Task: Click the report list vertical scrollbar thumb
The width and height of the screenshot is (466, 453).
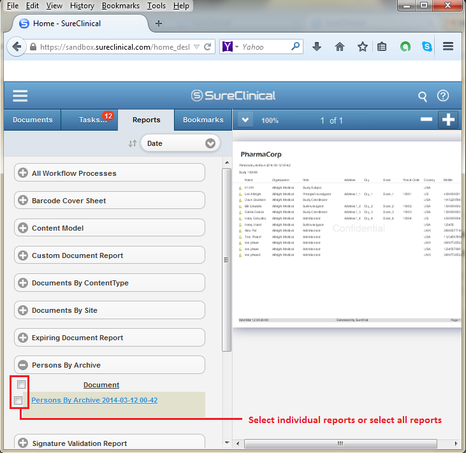Action: click(226, 260)
